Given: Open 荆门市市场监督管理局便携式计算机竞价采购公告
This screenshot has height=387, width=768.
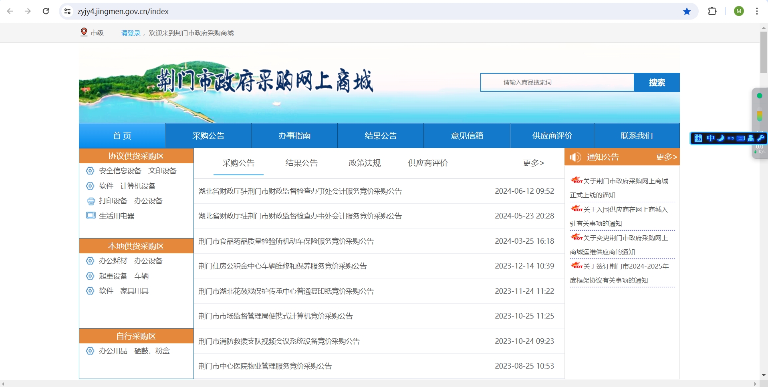Looking at the screenshot, I should 276,316.
